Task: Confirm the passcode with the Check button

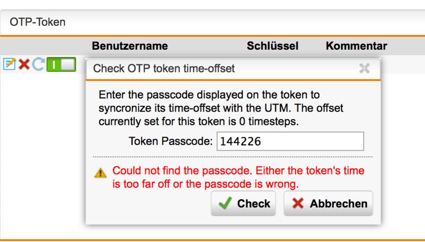Action: point(243,203)
